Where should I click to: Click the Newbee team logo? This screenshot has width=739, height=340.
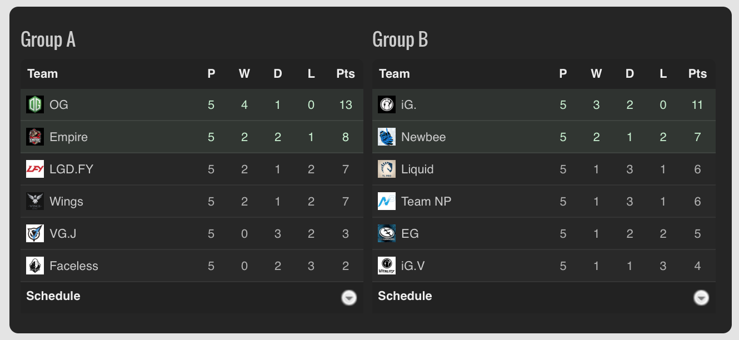[x=387, y=137]
